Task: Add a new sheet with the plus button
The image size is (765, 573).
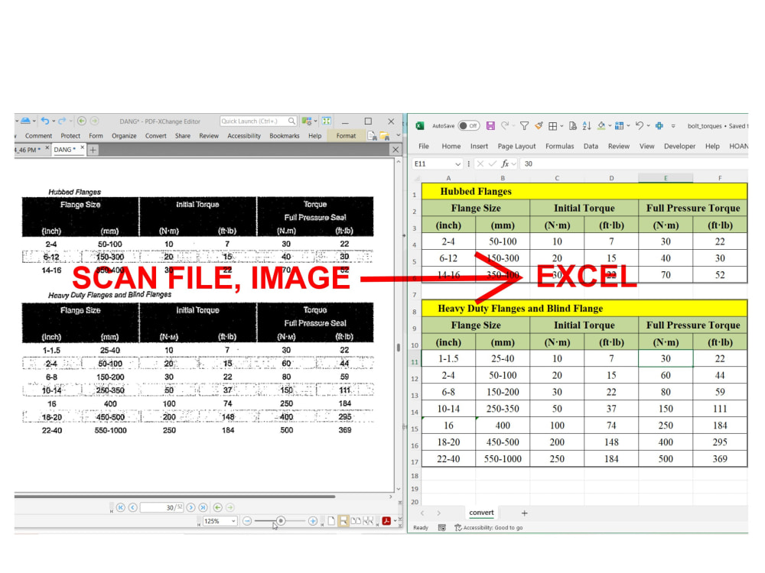Action: point(525,513)
